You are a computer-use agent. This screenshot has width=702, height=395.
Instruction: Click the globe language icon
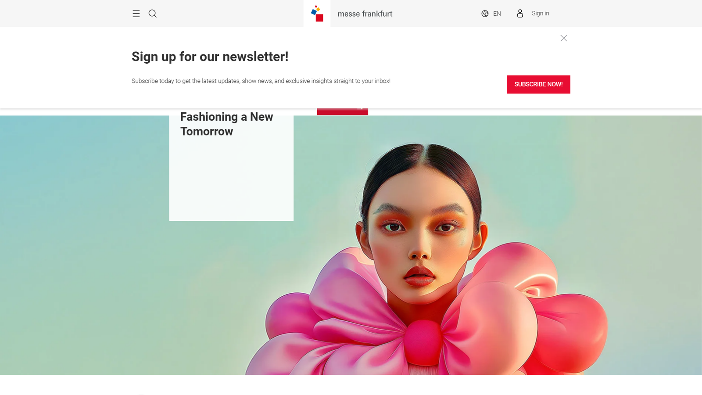coord(485,14)
